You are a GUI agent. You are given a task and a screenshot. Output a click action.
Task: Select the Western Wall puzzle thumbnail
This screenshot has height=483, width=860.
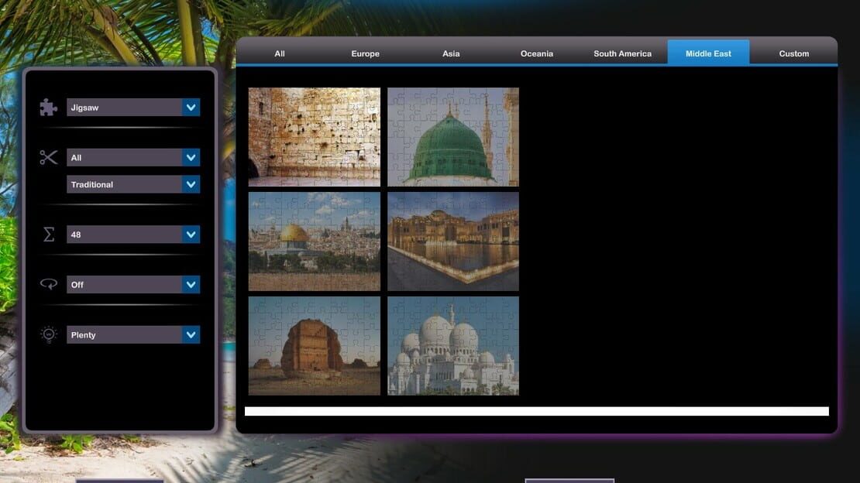[x=315, y=137]
